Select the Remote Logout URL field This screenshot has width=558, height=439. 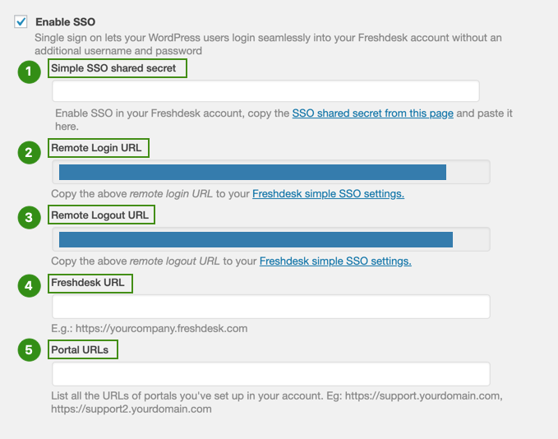pos(270,239)
